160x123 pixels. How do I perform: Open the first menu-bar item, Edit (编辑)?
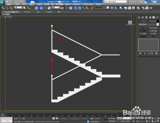[x=9, y=4]
